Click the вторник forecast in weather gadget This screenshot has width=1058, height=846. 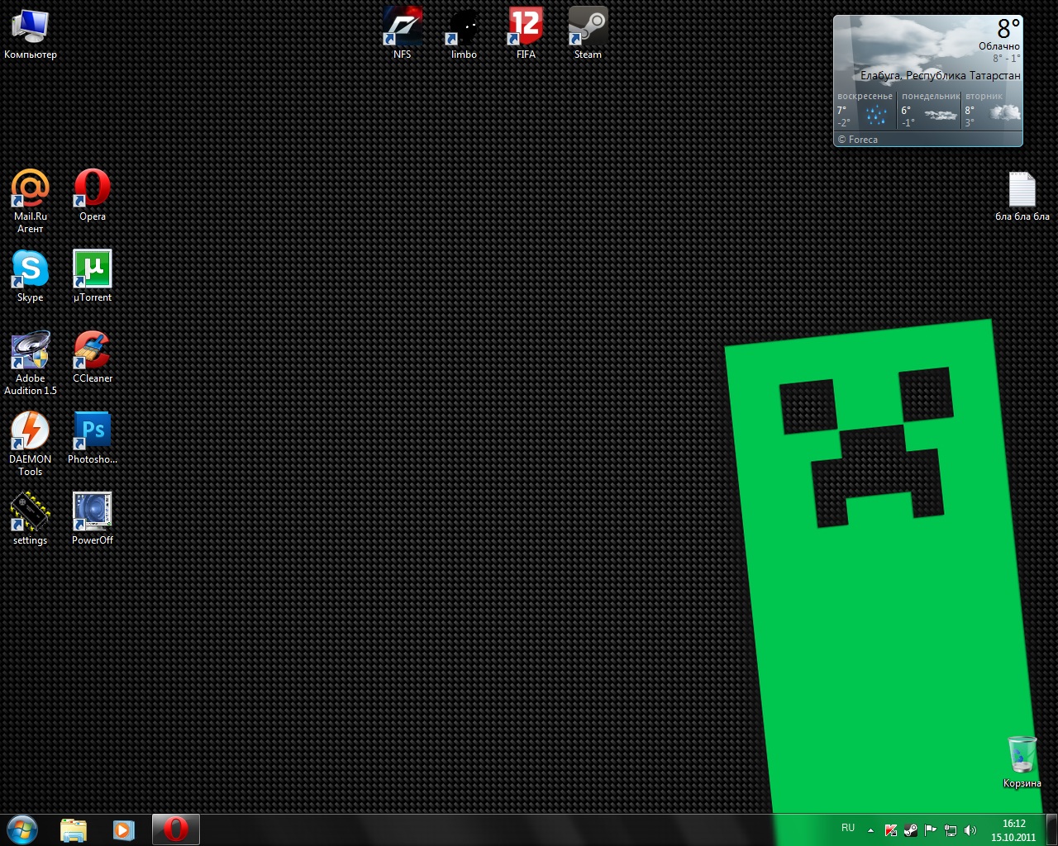993,110
